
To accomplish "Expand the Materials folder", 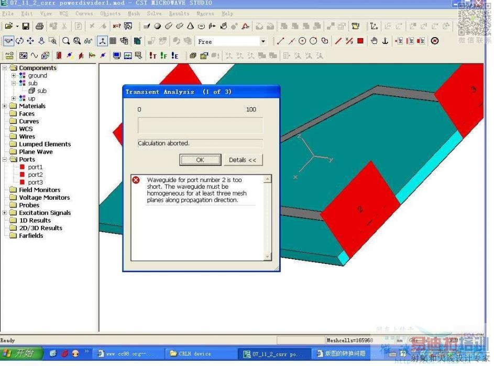I will click(x=4, y=106).
